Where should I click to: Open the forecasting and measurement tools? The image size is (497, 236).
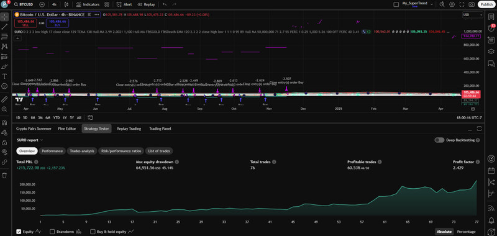click(4, 57)
